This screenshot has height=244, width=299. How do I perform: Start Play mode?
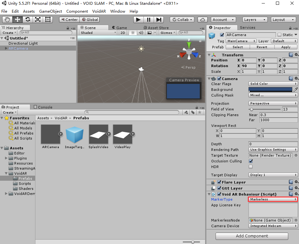(138, 20)
